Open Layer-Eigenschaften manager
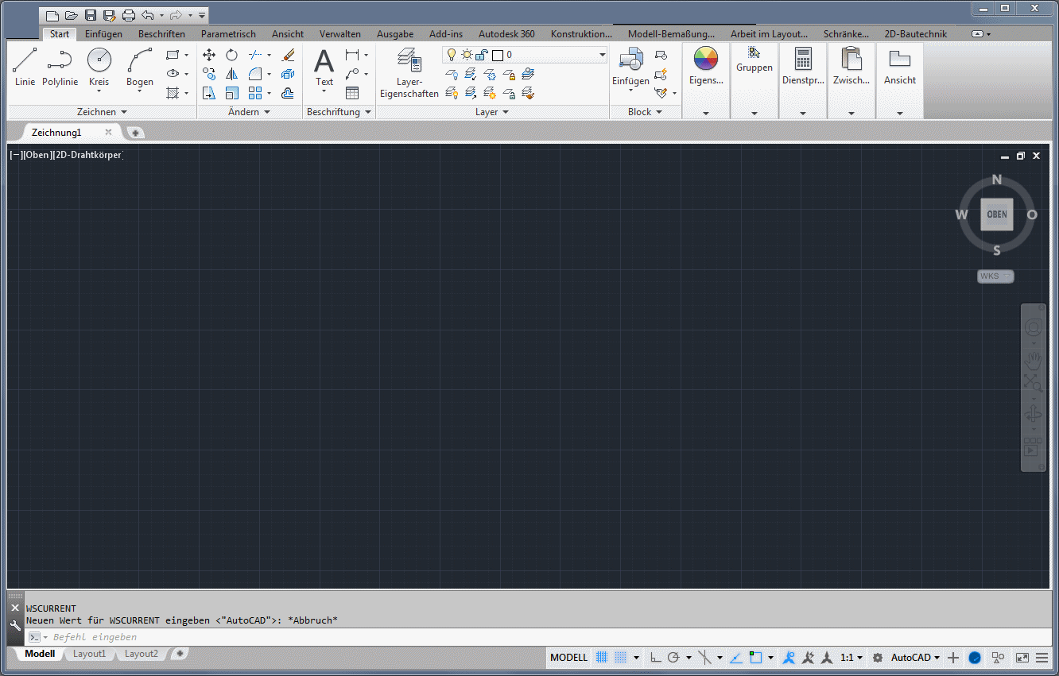 point(409,72)
